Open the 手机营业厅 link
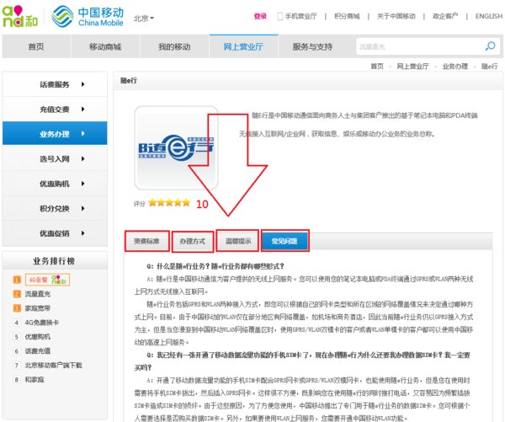This screenshot has height=422, width=505. click(300, 17)
